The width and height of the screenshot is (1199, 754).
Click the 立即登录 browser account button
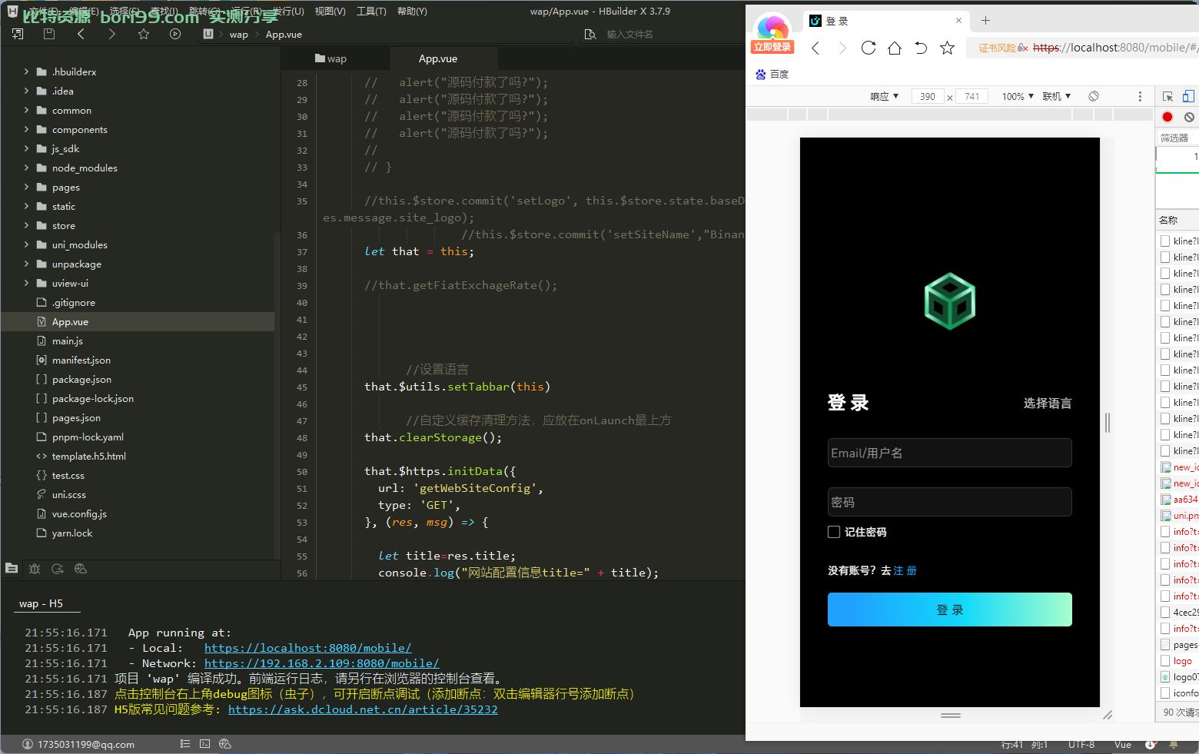click(772, 47)
